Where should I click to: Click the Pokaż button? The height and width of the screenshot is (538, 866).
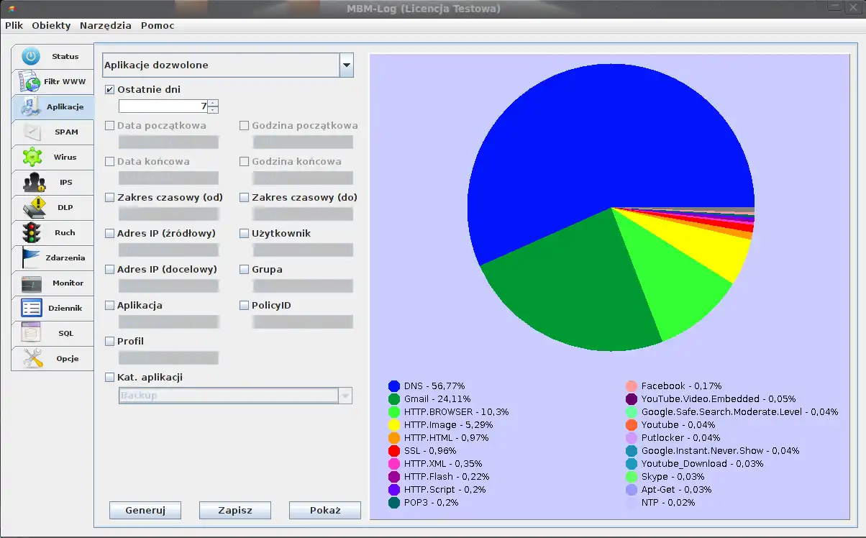325,510
